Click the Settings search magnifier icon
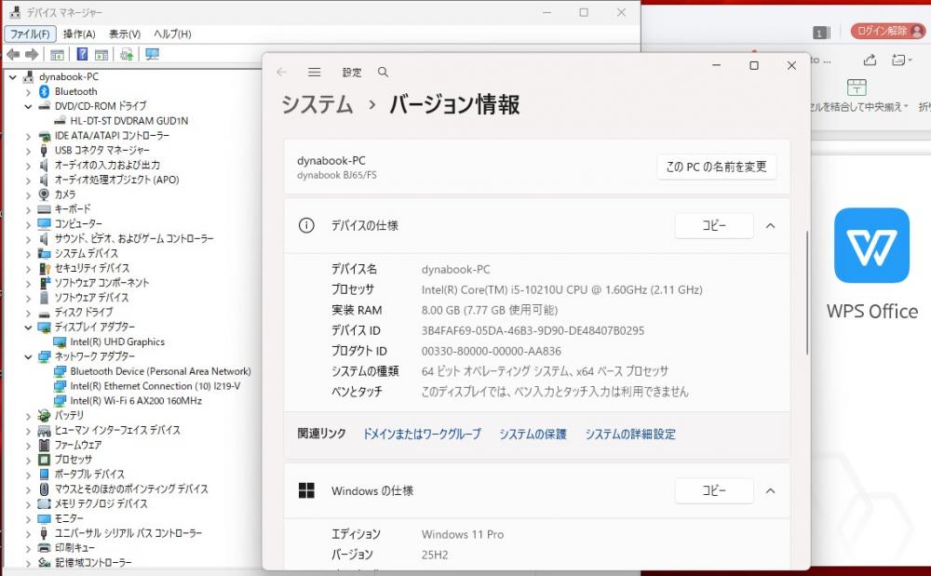The image size is (931, 576). (383, 73)
